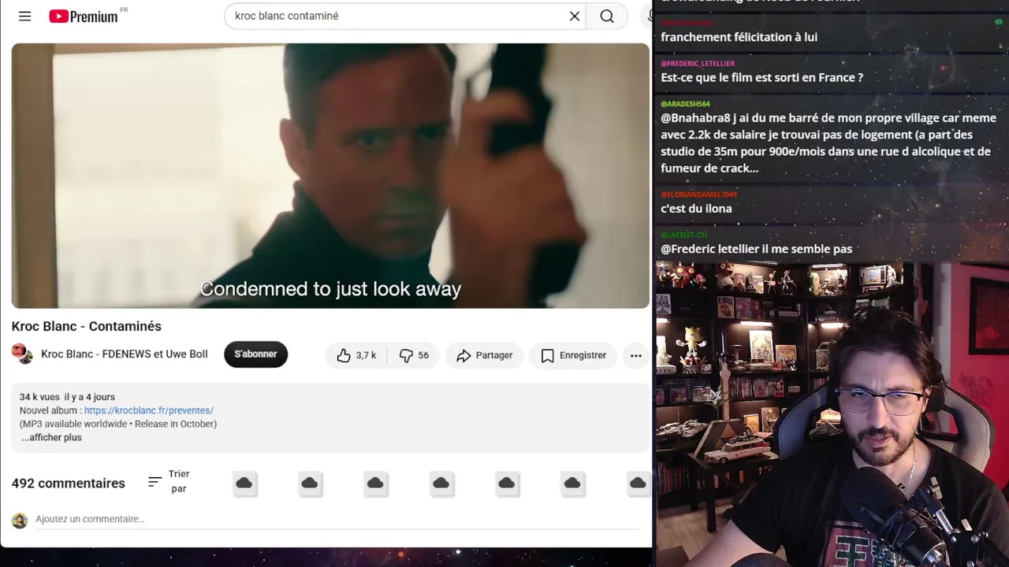Clear the search box text
1009x567 pixels.
click(575, 16)
